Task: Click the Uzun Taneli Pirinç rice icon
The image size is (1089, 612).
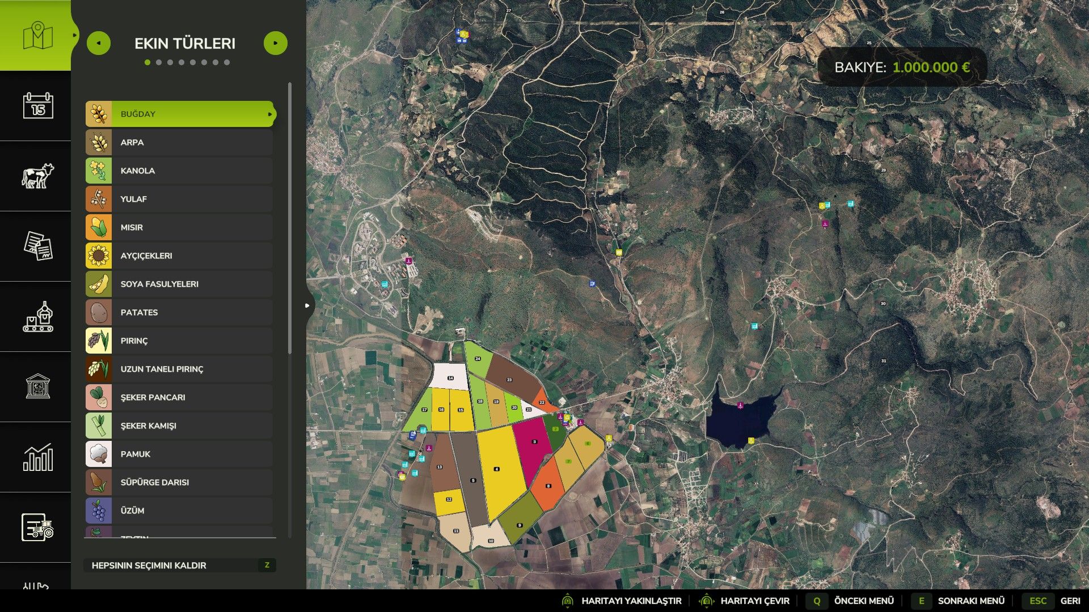Action: [99, 369]
